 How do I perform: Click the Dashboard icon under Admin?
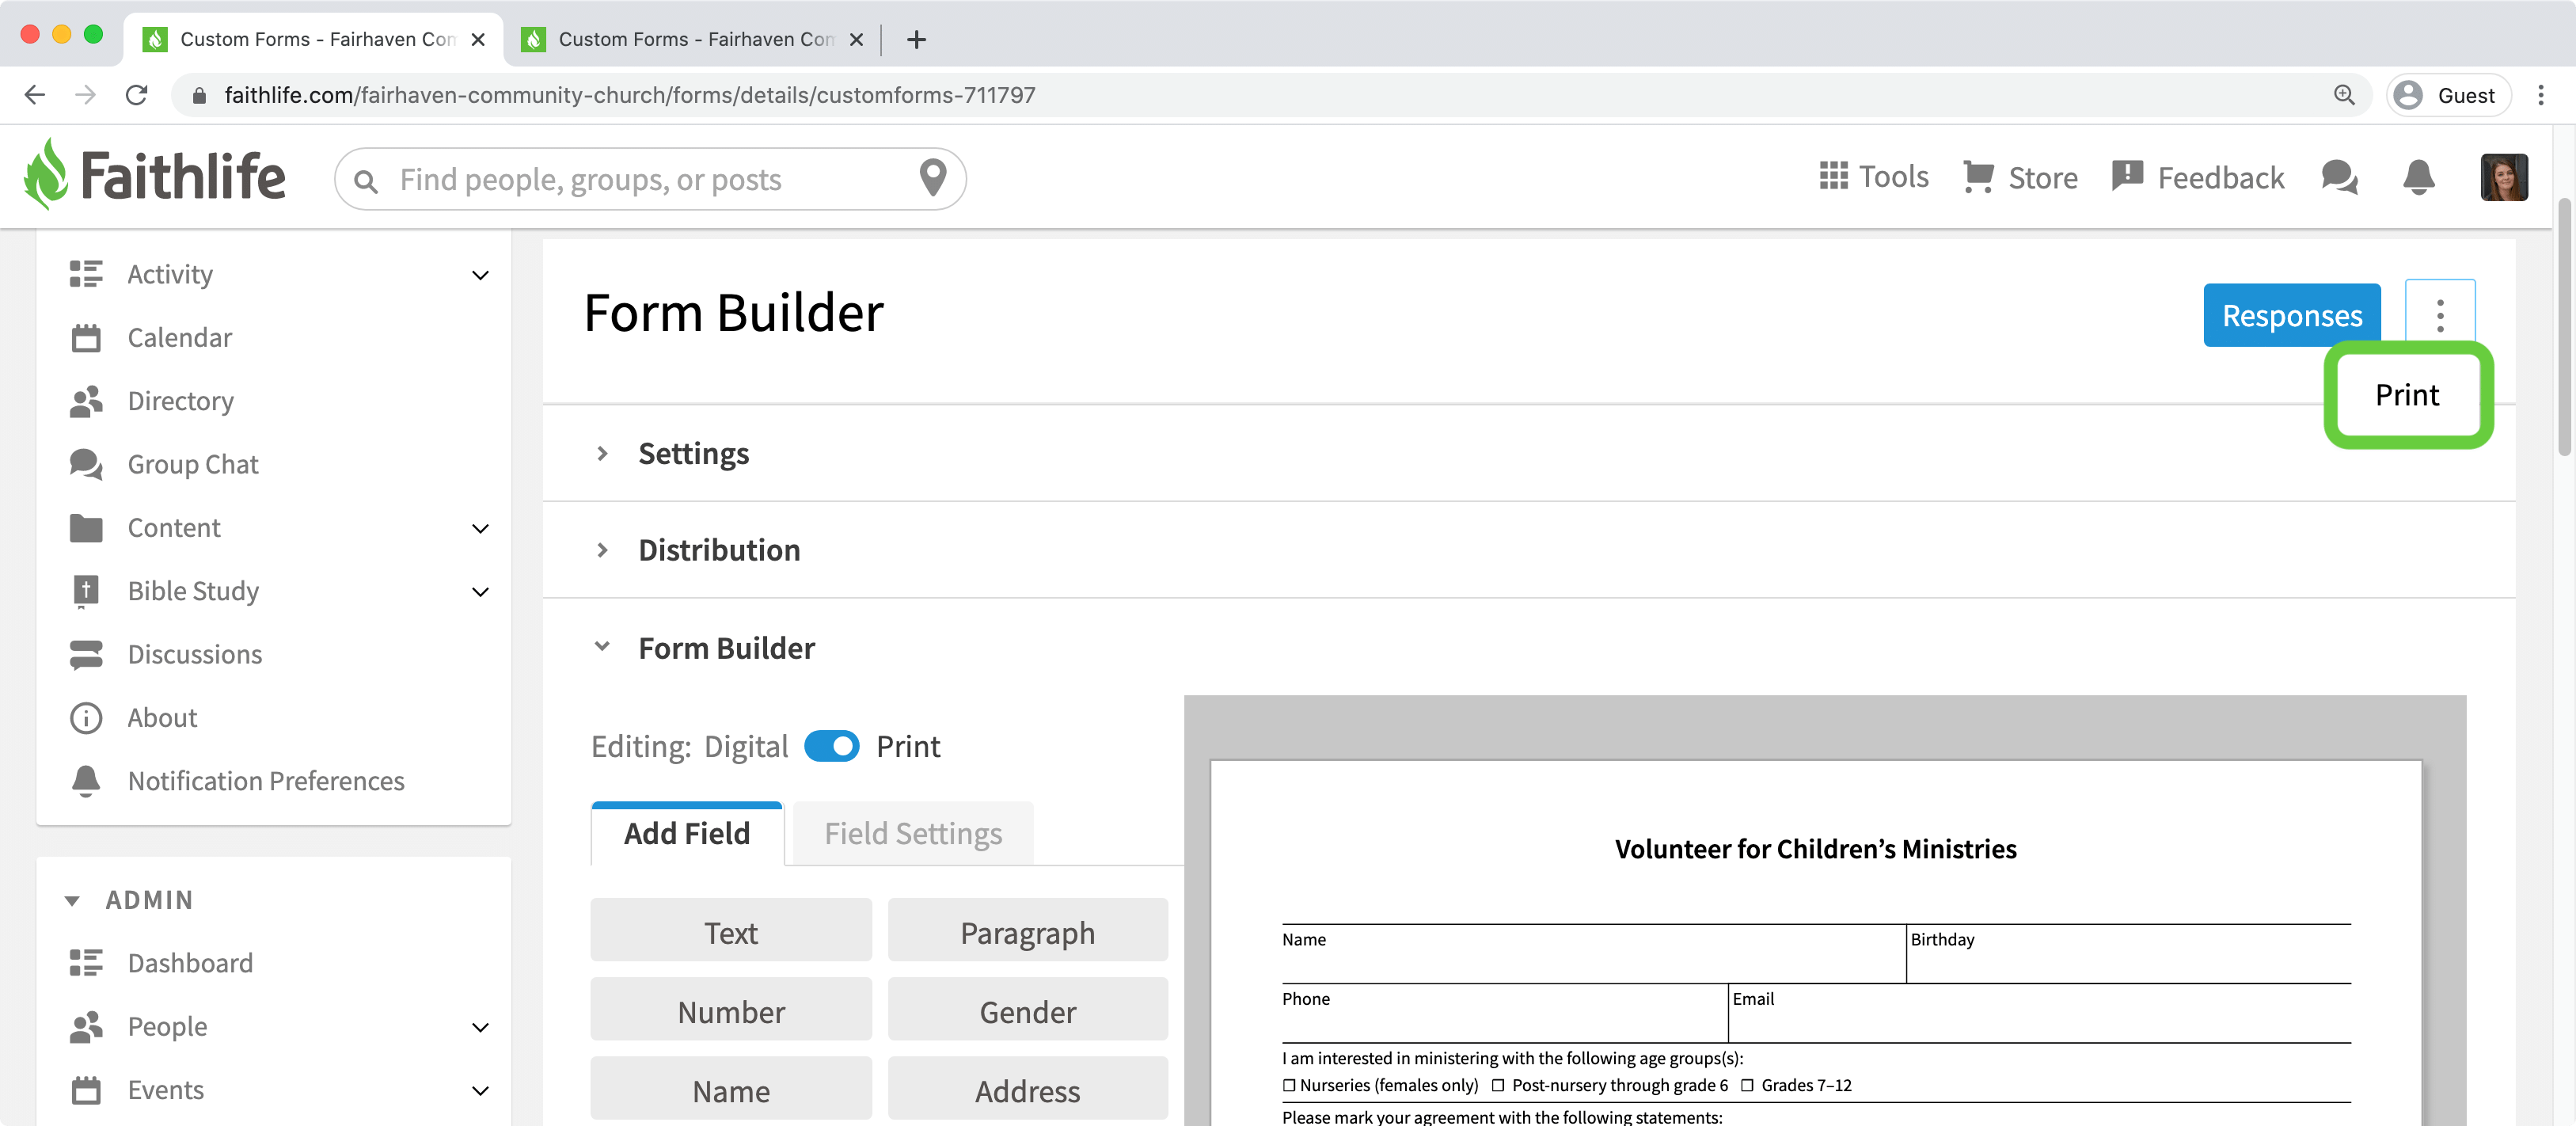[86, 963]
